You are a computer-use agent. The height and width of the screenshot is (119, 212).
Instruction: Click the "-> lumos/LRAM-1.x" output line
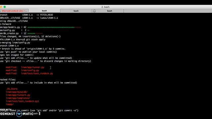(x=29, y=18)
